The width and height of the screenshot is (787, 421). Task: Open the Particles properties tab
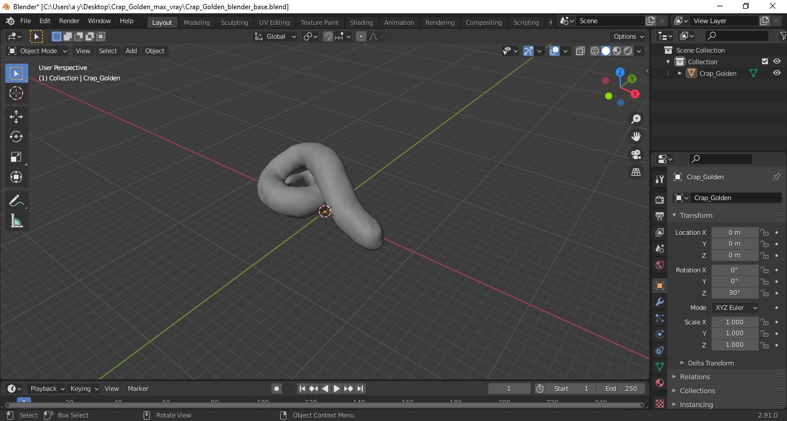659,318
